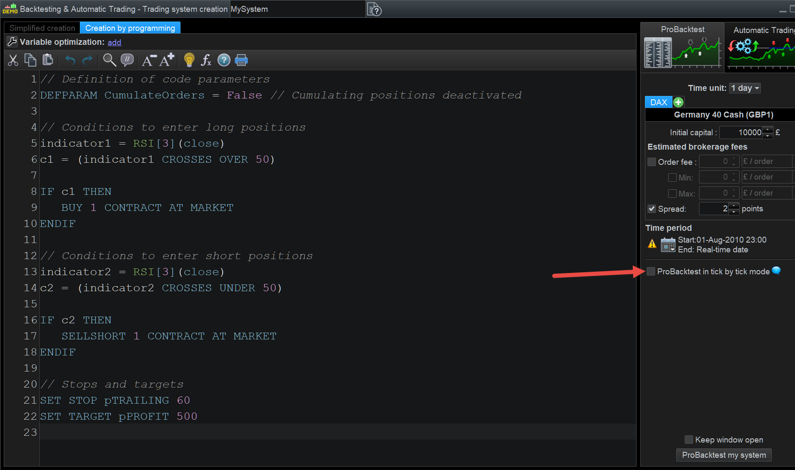Tick the Order fee checkbox
795x470 pixels.
[652, 162]
